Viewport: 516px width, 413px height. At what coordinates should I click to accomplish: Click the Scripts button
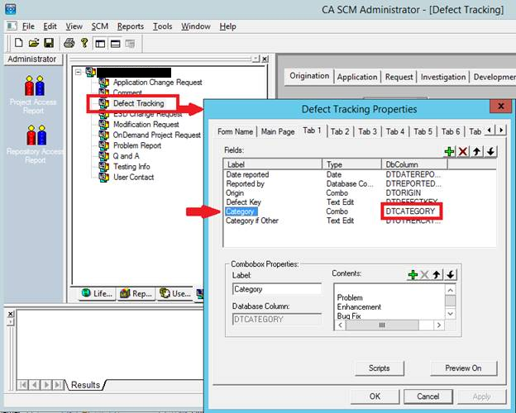point(379,368)
